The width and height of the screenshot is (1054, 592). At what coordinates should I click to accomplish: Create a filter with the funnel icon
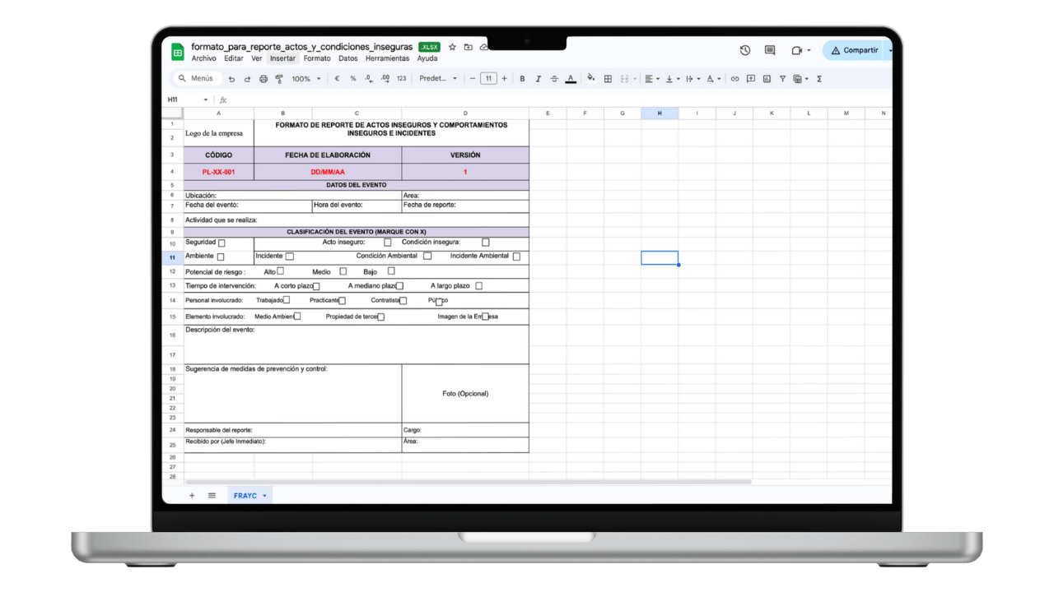[x=783, y=78]
